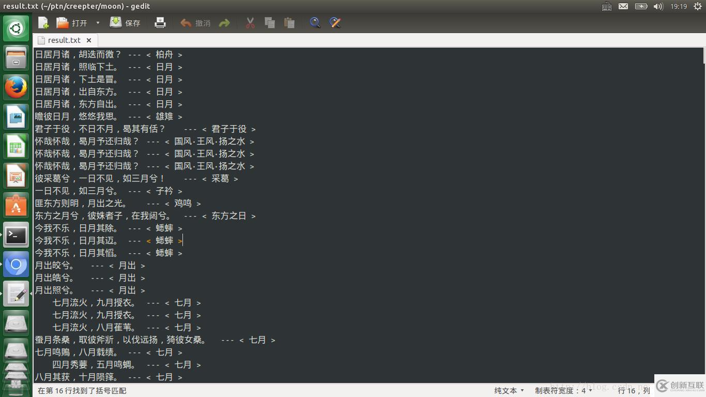706x397 pixels.
Task: Open Terminal from the launcher
Action: (16, 236)
